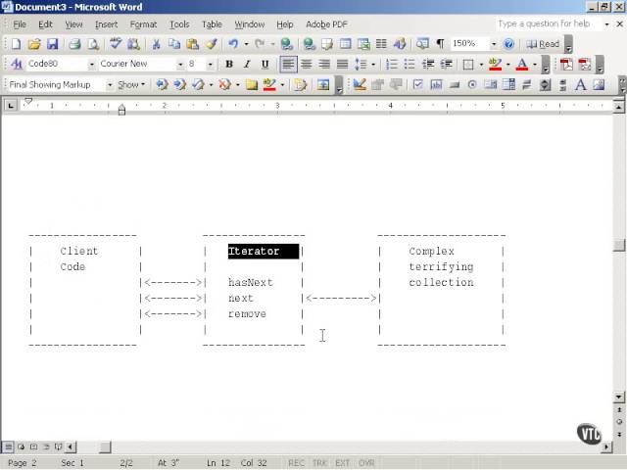The image size is (627, 470).
Task: Open the Edit menu
Action: tap(45, 24)
